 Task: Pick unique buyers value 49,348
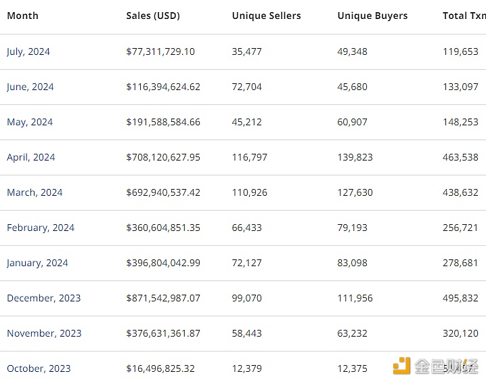[x=353, y=51]
